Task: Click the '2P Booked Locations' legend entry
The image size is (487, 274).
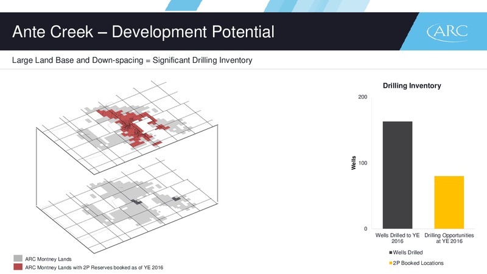Action: click(x=416, y=263)
